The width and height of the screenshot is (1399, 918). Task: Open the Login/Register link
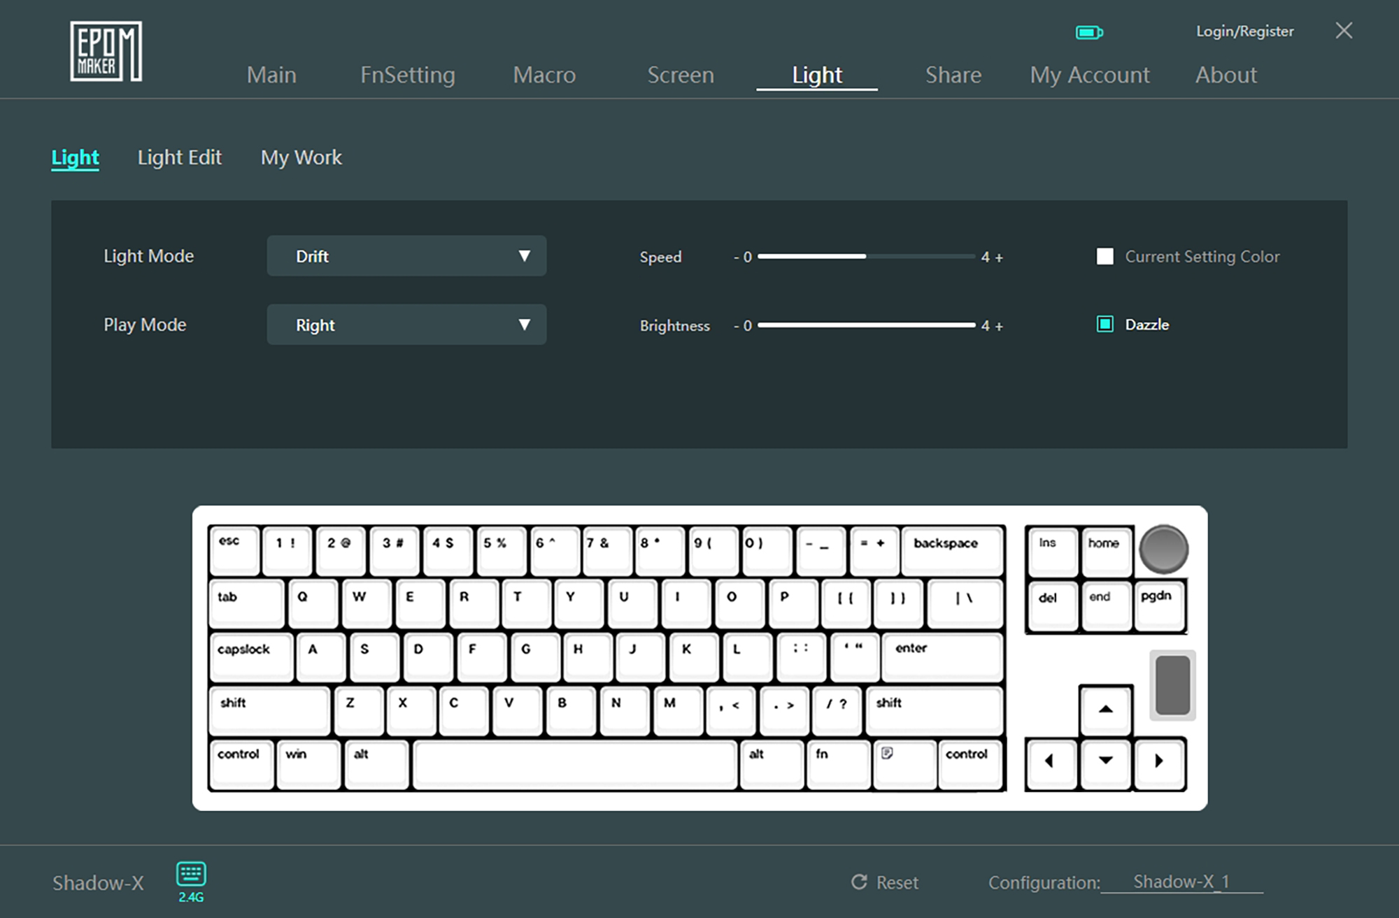1244,31
